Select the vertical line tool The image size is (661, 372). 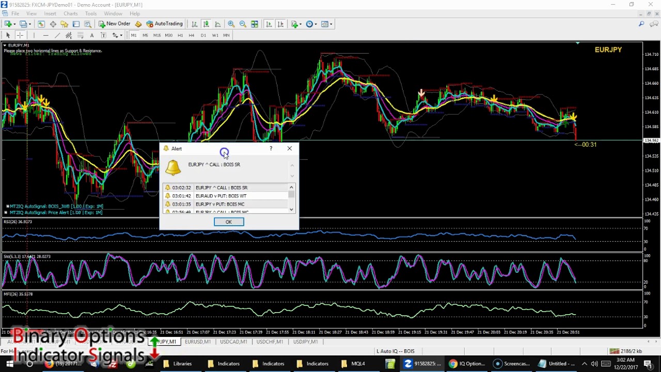(34, 35)
